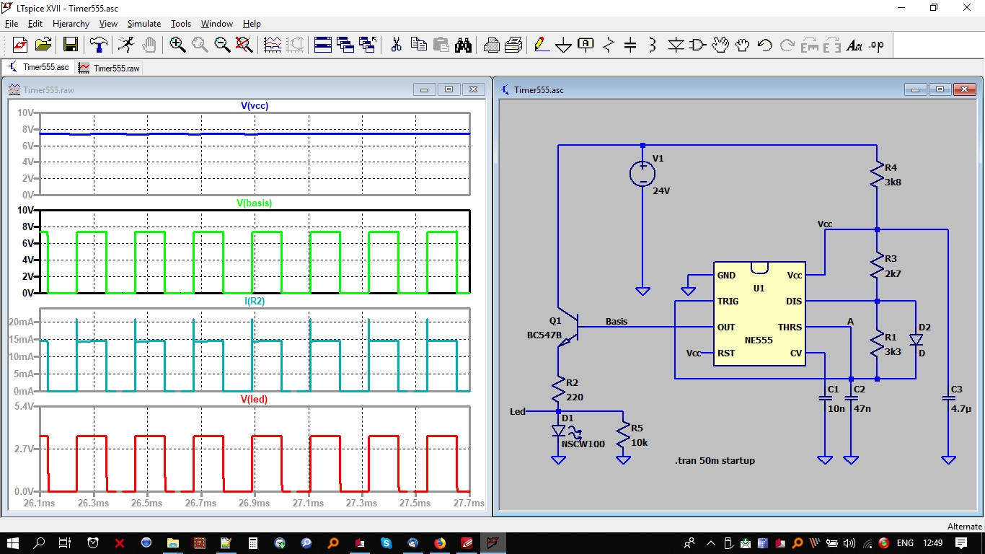The image size is (985, 554).
Task: Open the Component gate symbol tool
Action: click(x=698, y=45)
